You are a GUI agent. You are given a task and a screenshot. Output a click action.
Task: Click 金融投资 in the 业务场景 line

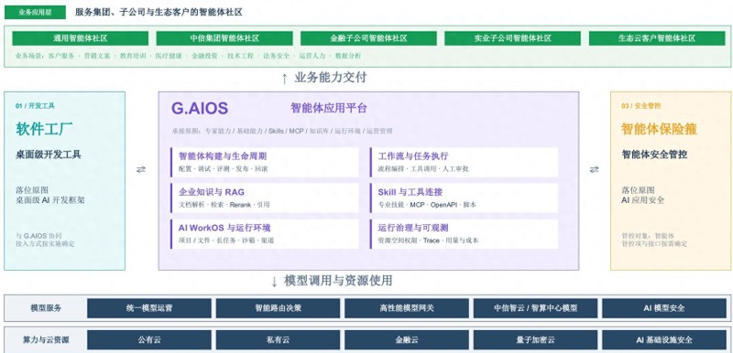tap(204, 56)
